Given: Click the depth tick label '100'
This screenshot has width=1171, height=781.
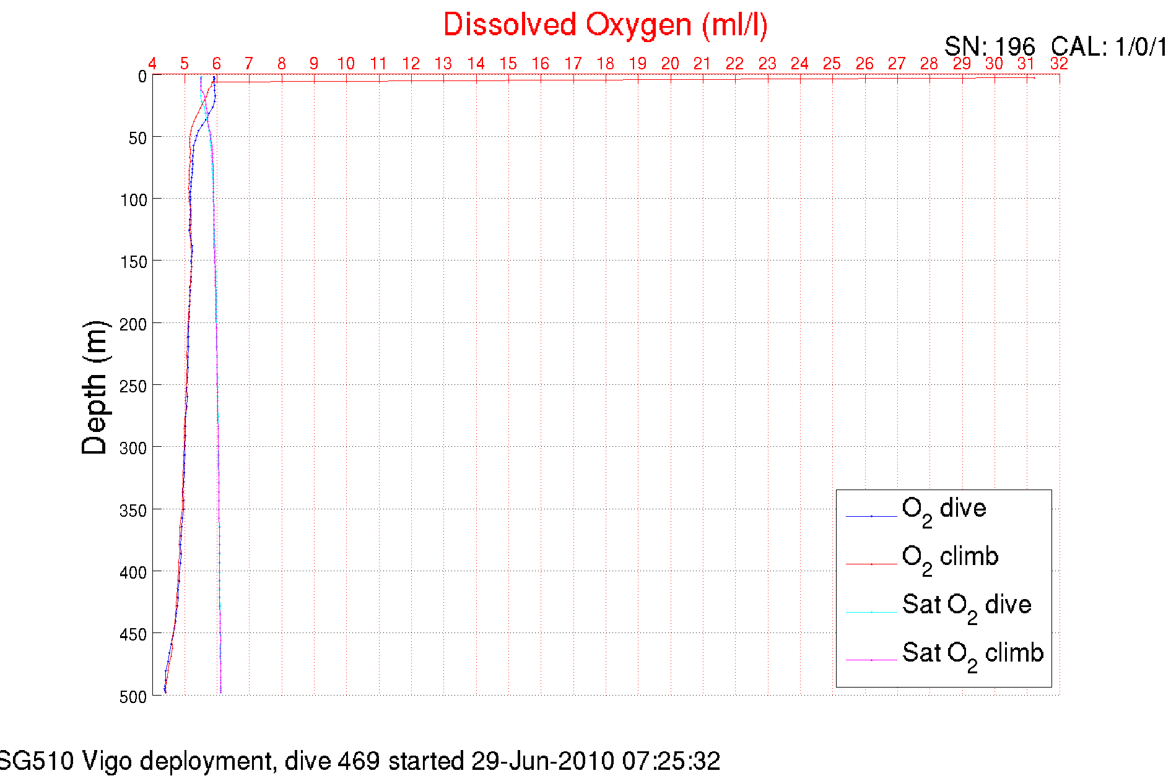Looking at the screenshot, I should tap(134, 201).
